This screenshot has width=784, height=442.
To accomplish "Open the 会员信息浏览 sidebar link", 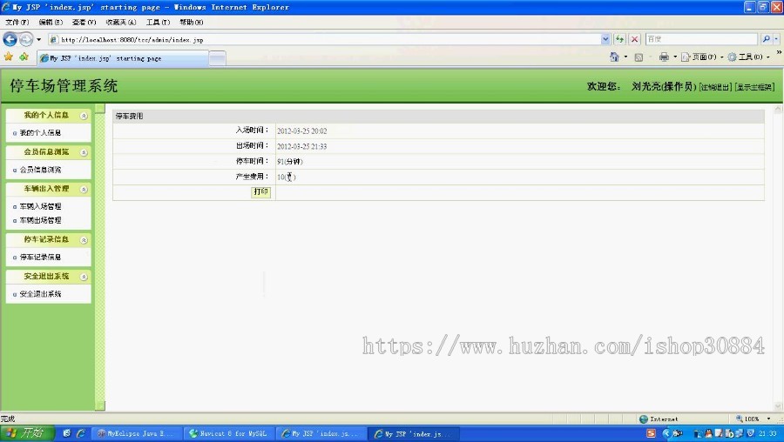I will coord(40,170).
